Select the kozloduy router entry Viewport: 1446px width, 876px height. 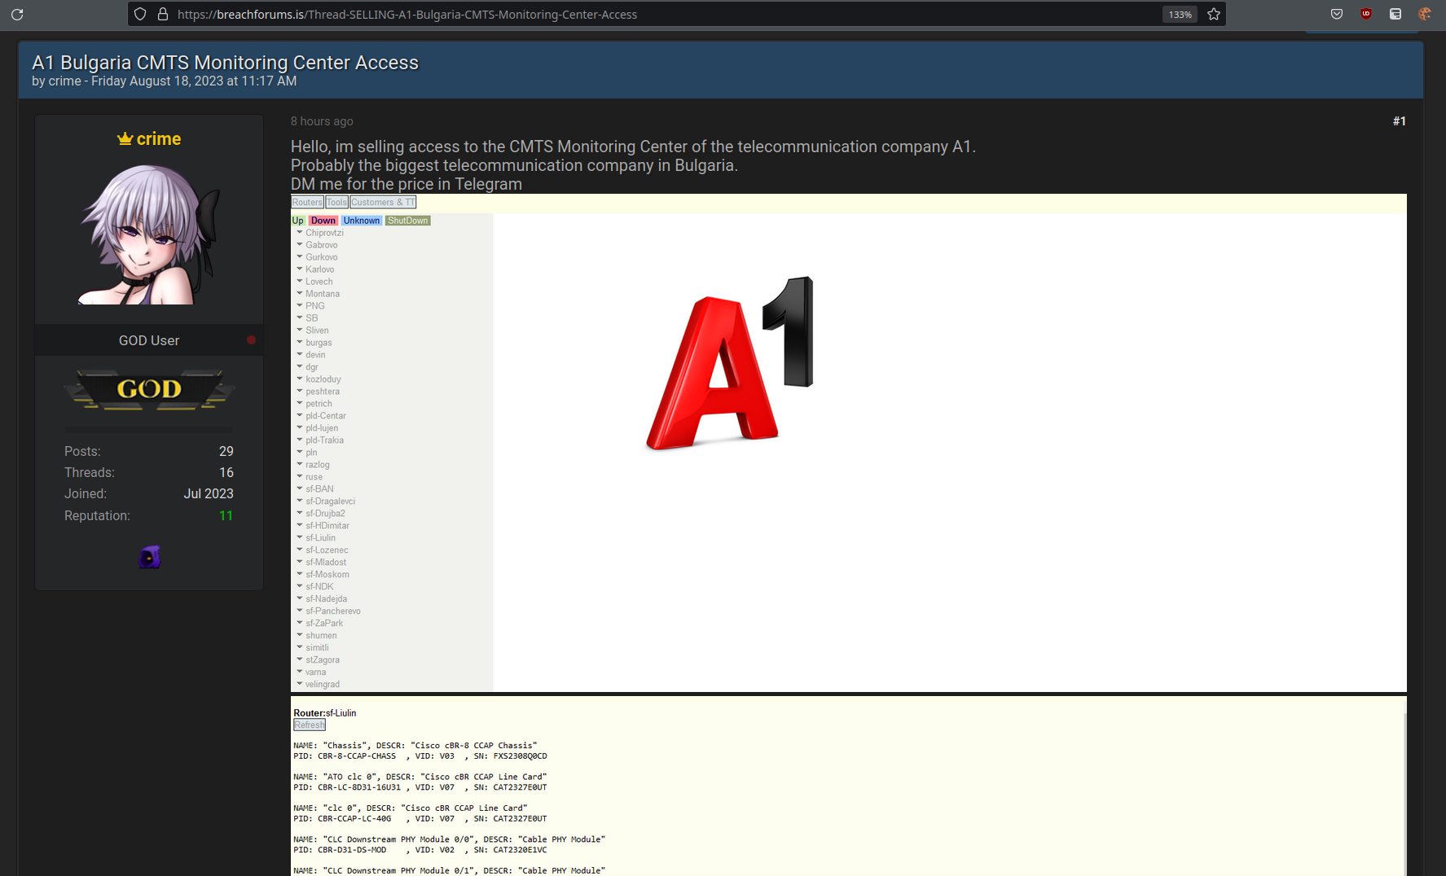click(x=323, y=379)
